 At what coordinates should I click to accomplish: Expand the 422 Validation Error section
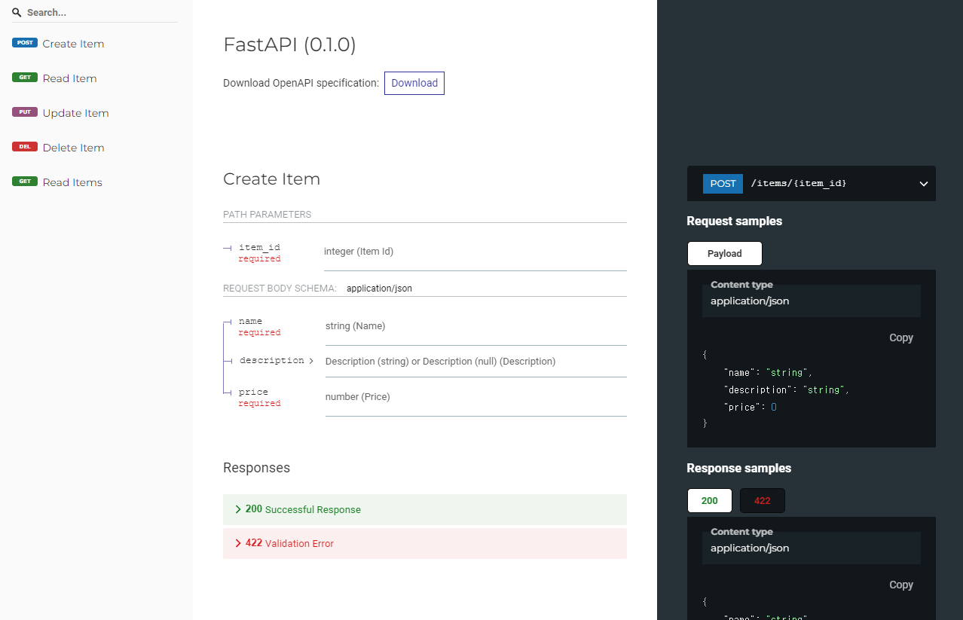[425, 543]
